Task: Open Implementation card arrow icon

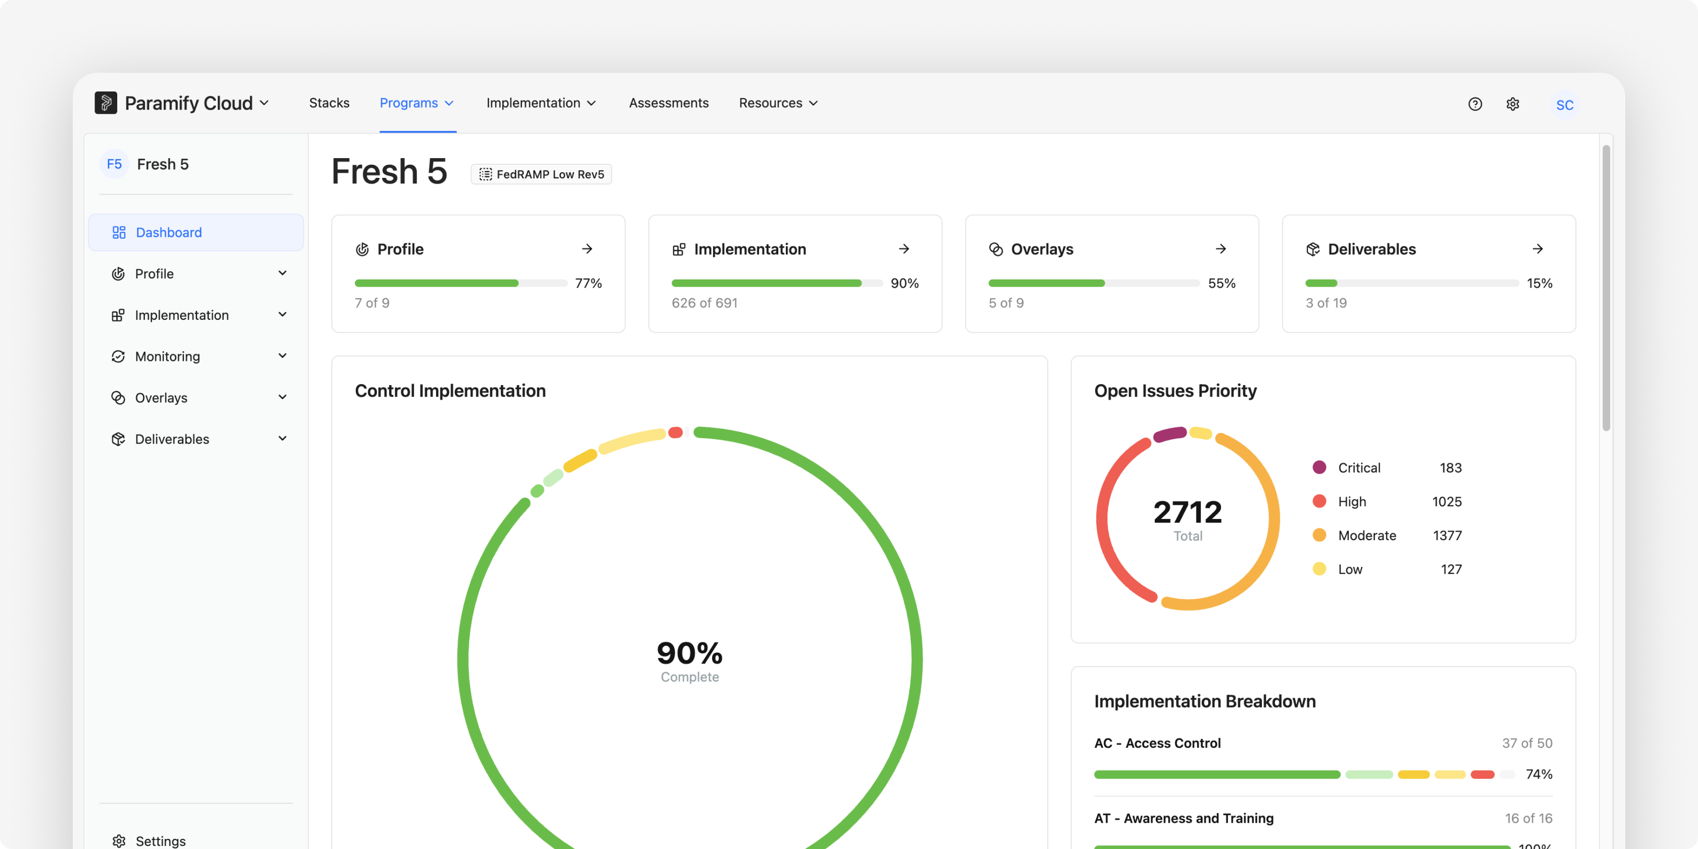Action: (904, 249)
